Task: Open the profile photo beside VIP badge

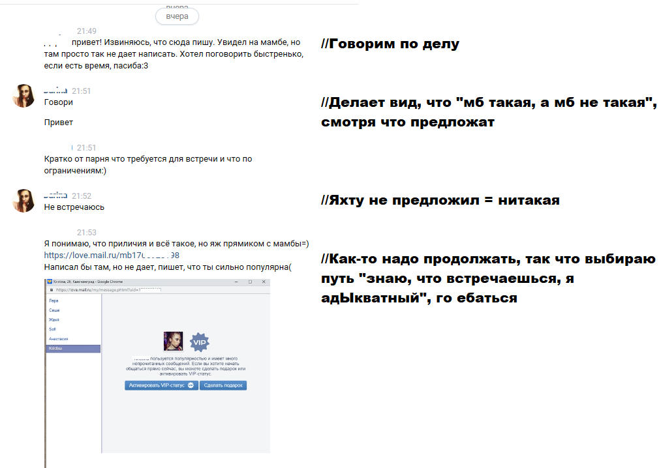Action: pos(173,342)
